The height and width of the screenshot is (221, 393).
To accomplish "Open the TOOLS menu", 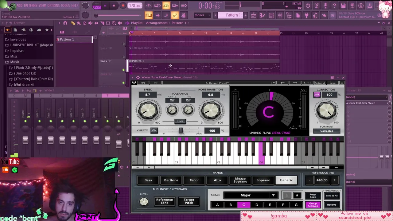I will [x=65, y=6].
